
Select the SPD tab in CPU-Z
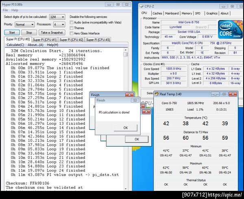(198, 13)
